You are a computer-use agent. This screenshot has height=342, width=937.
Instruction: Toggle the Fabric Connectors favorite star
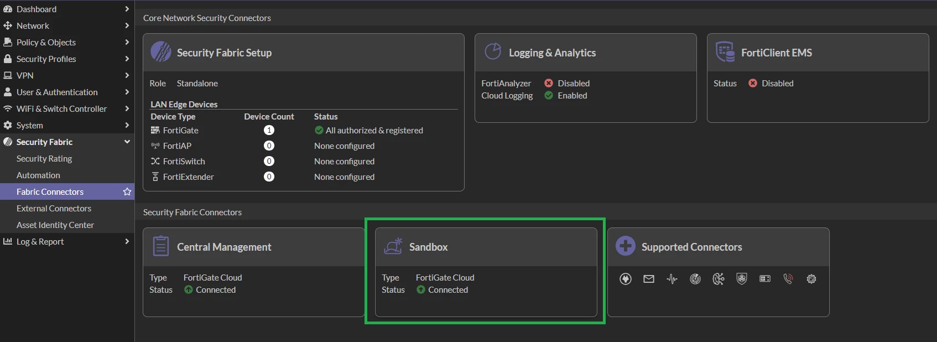point(127,191)
